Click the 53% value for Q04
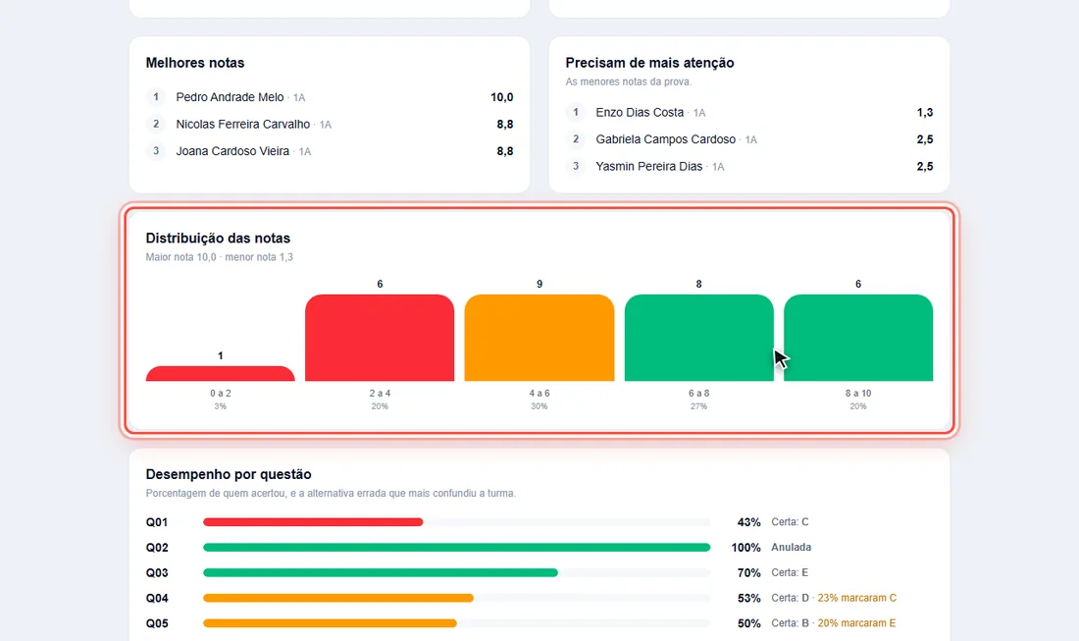Image resolution: width=1079 pixels, height=641 pixels. click(748, 599)
